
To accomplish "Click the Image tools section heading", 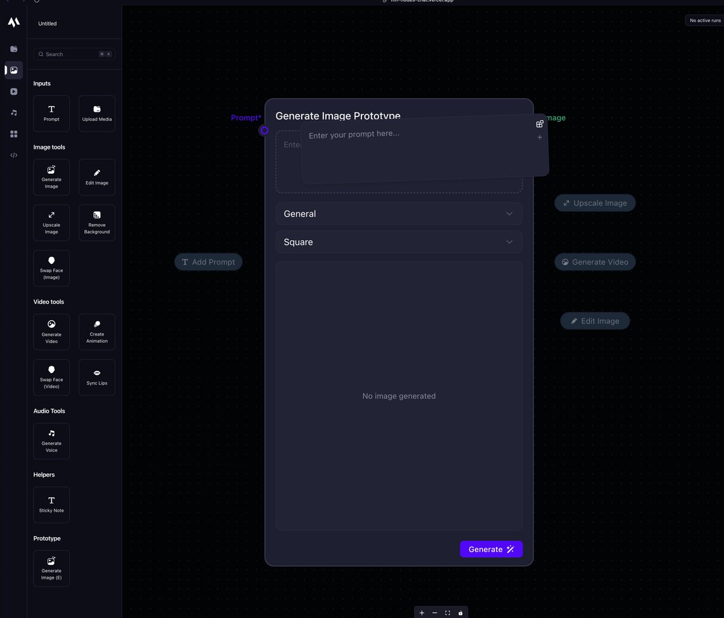I will click(x=49, y=147).
